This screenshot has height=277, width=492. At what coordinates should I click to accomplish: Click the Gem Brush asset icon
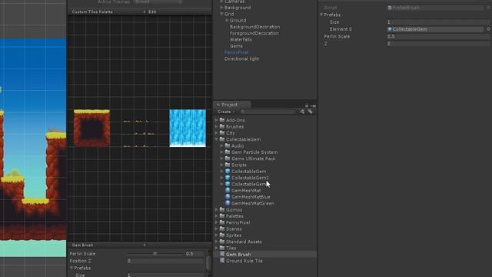click(222, 254)
